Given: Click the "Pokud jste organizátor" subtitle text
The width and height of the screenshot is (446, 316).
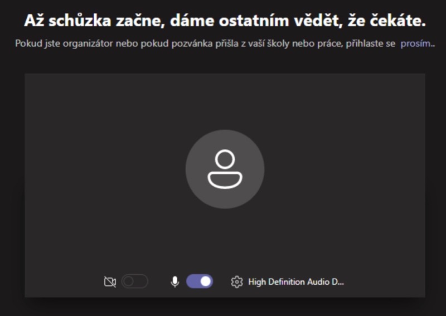Looking at the screenshot, I should 64,43.
